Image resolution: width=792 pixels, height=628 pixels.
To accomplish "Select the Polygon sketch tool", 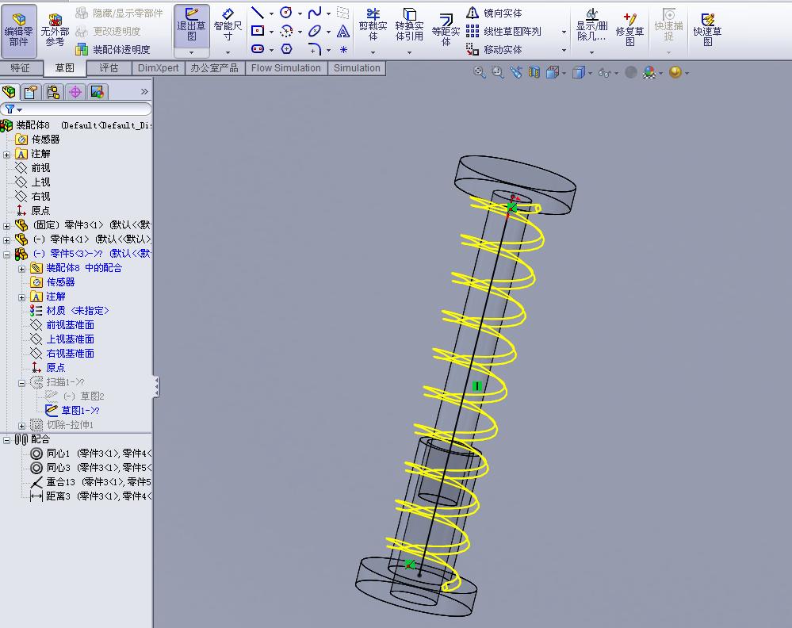I will [286, 49].
